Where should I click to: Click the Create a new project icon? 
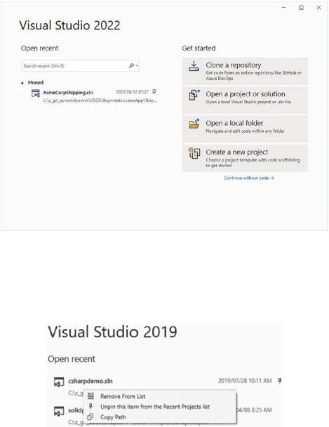pos(194,153)
